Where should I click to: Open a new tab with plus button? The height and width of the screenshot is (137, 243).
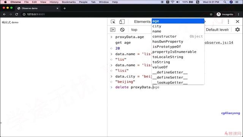pos(65,8)
